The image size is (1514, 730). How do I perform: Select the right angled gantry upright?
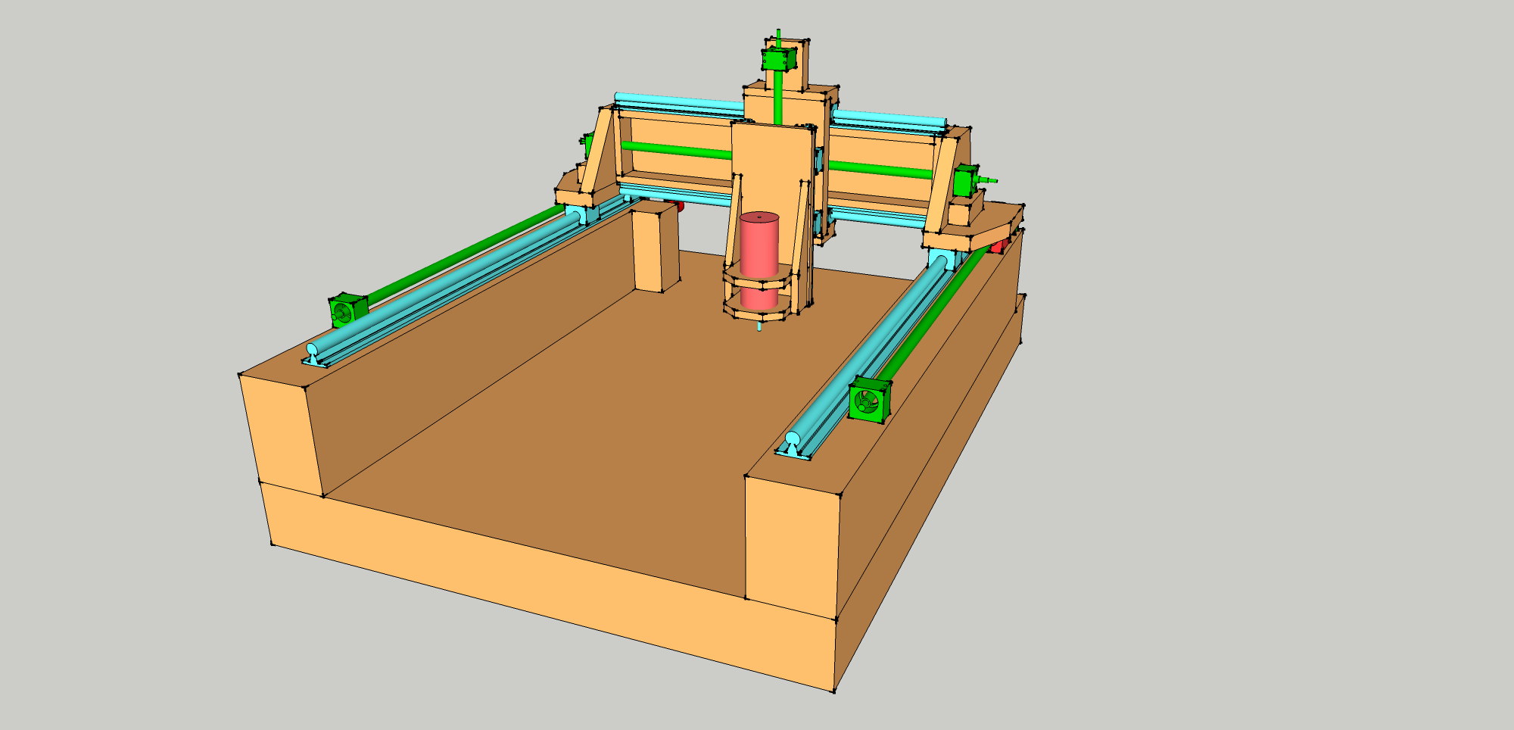coord(941,184)
